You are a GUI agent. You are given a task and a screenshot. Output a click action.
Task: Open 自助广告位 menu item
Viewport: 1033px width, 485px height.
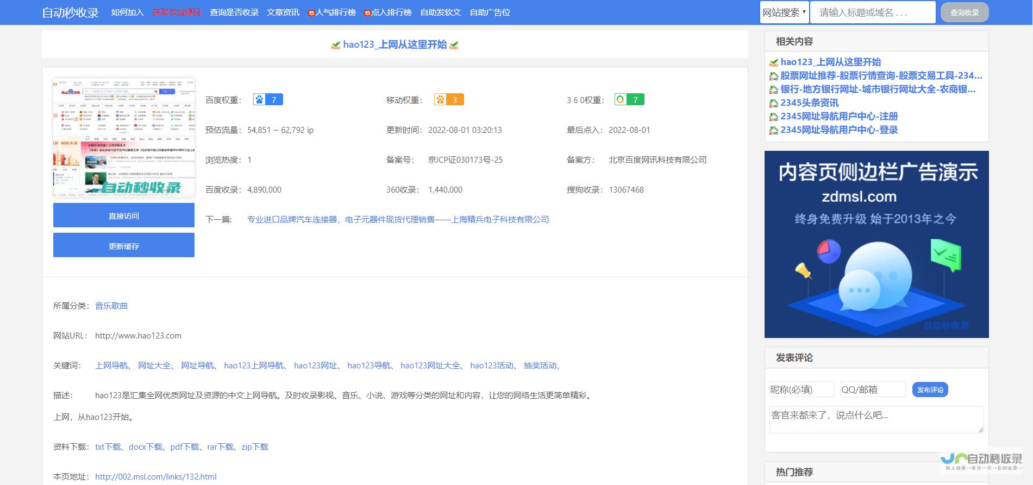490,12
